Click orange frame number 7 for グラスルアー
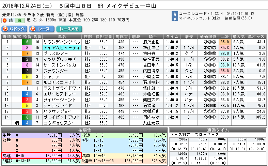The width and height of the screenshot is (268, 166). (x=27, y=54)
